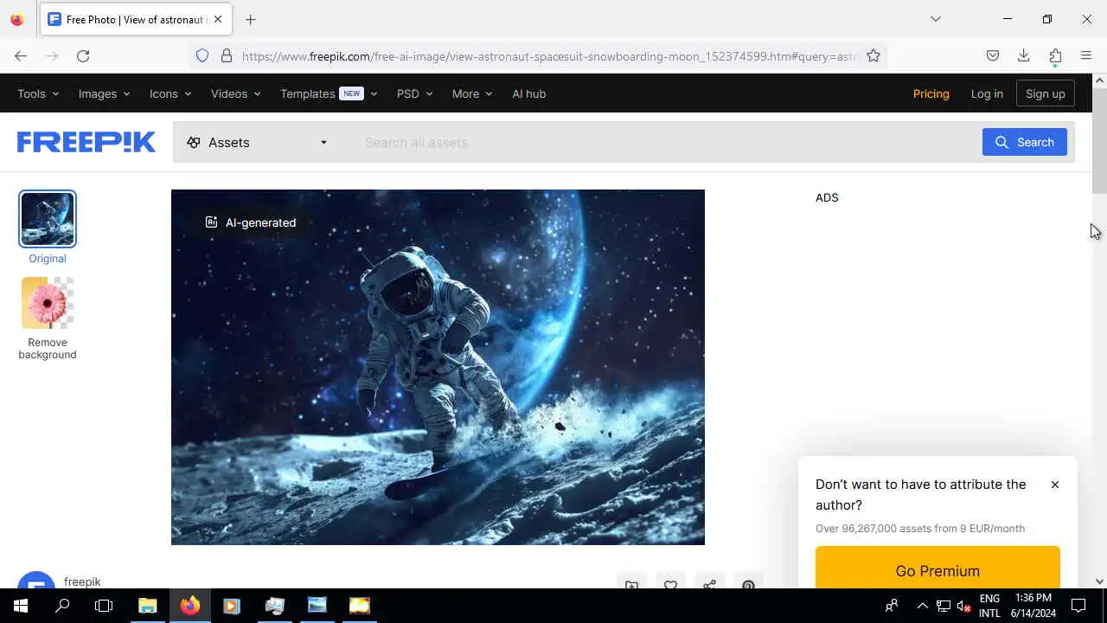Click the ENG INTL language indicator
The image size is (1107, 623).
pyautogui.click(x=989, y=606)
